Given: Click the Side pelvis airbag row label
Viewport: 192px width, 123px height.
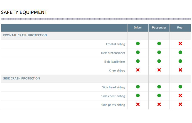Looking at the screenshot, I should [113, 105].
